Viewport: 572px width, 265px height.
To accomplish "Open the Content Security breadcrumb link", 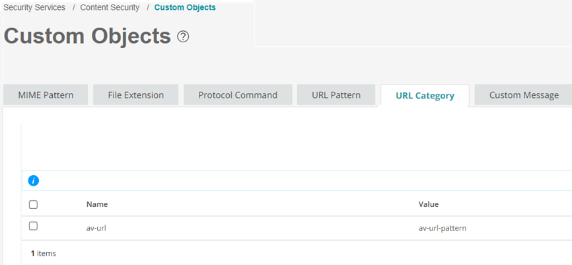I will pyautogui.click(x=110, y=8).
